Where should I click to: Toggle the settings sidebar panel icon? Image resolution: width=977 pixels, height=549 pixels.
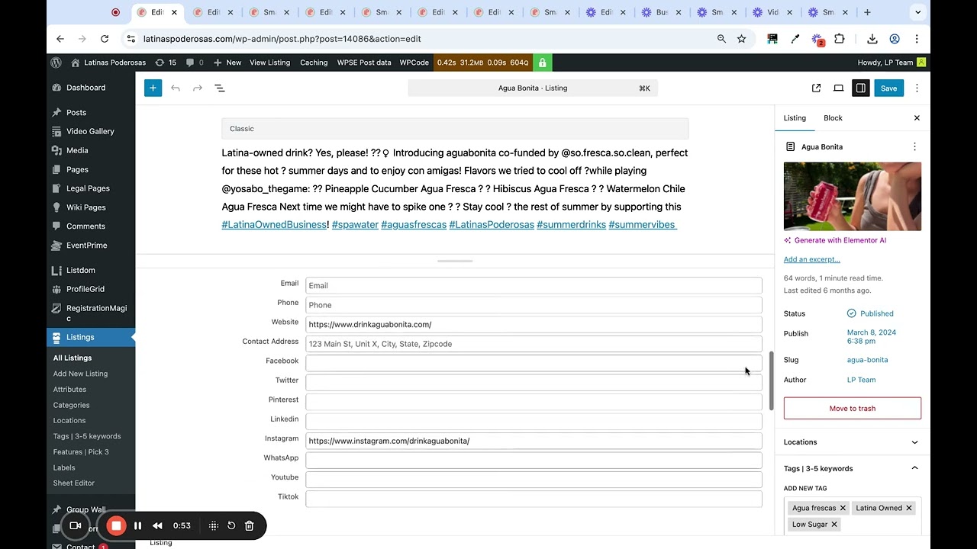click(x=860, y=88)
